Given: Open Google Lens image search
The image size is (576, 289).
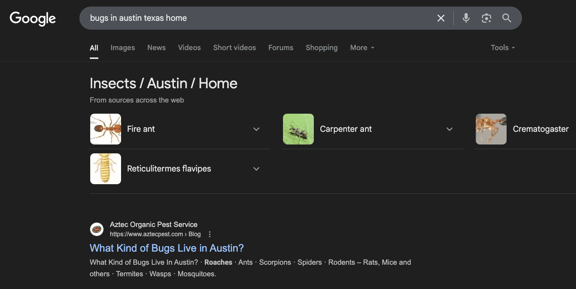Looking at the screenshot, I should tap(486, 18).
